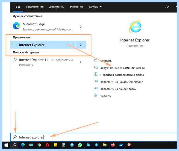
Task: Choose Закрепить на начальном экране
Action: (x=122, y=82)
